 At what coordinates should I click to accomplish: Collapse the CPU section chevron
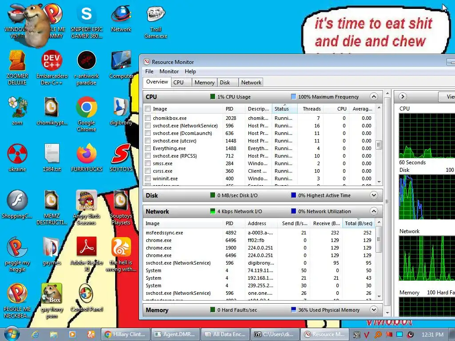tap(374, 96)
